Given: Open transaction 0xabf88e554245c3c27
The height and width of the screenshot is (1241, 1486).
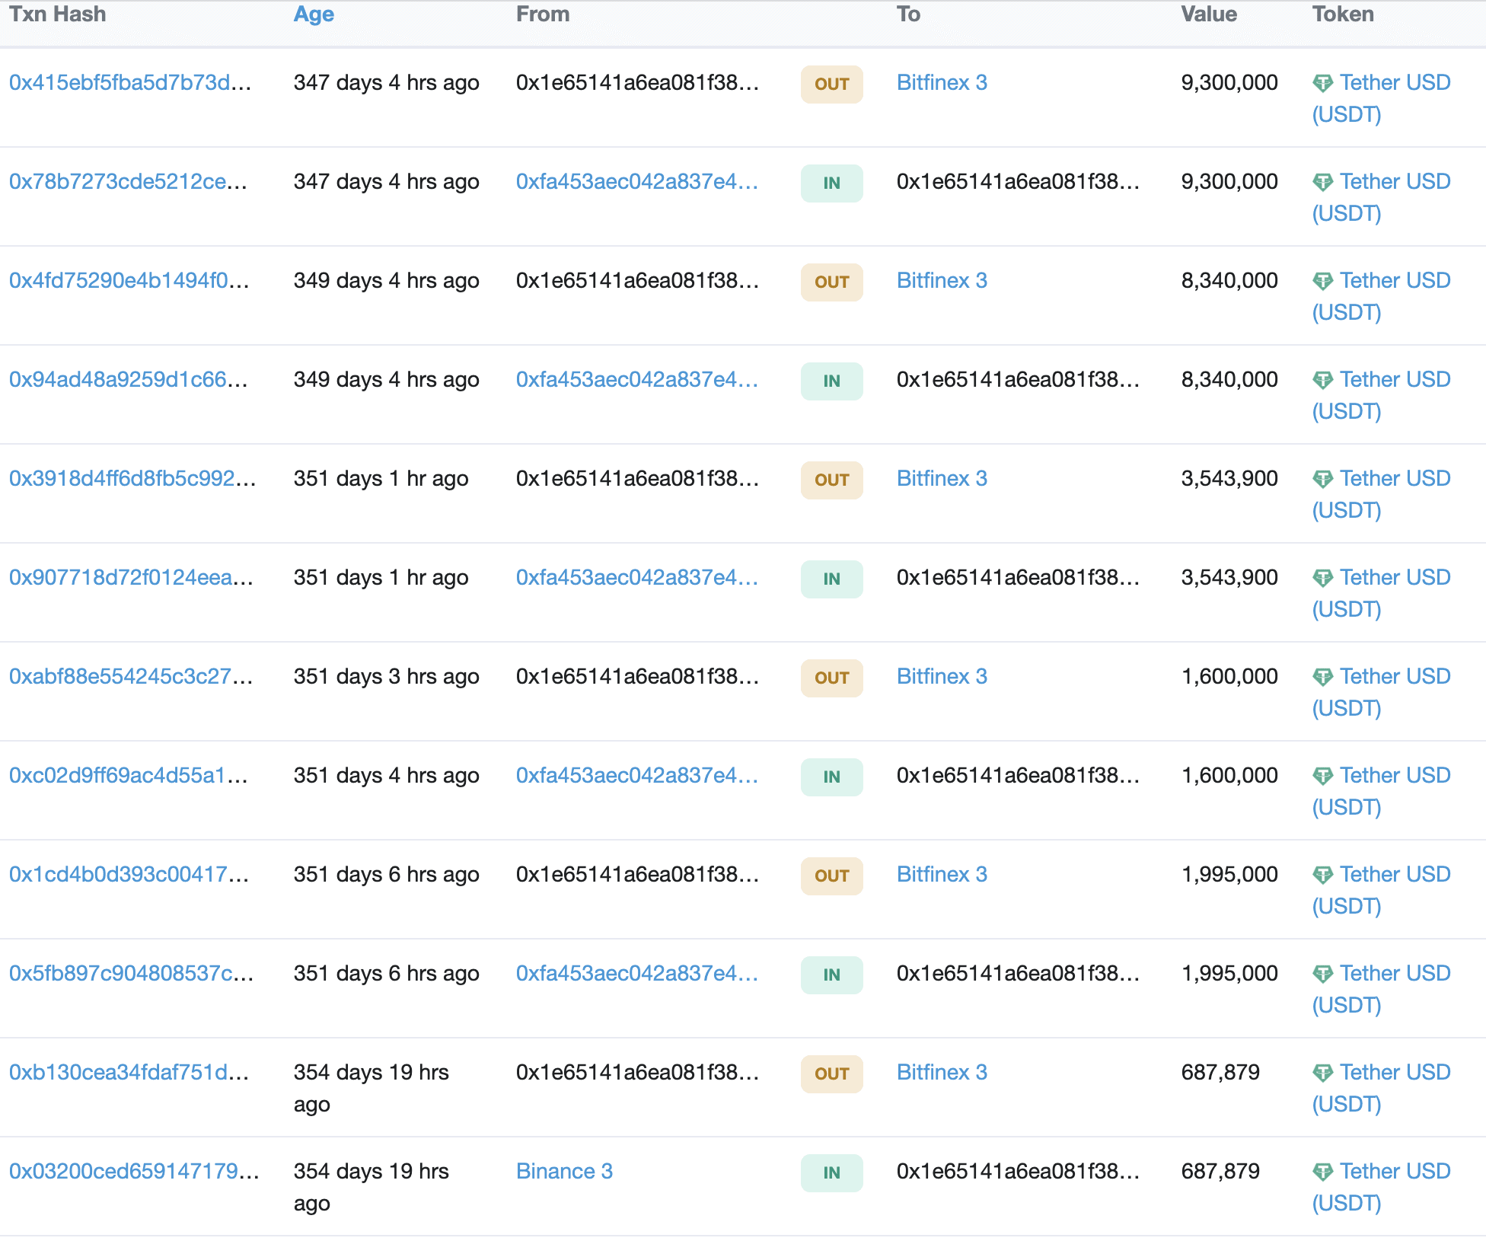Looking at the screenshot, I should [x=131, y=676].
